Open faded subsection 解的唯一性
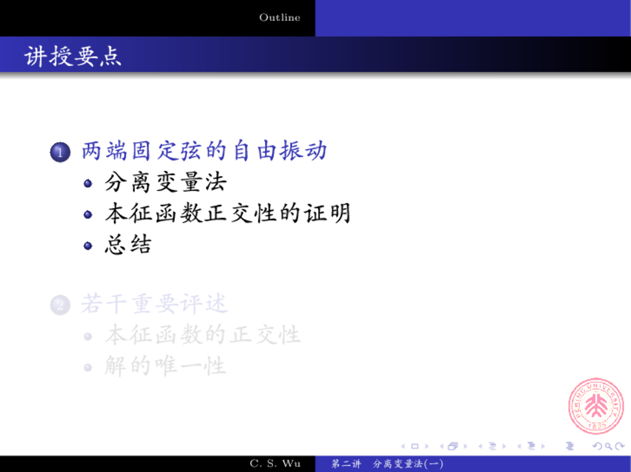 coord(165,366)
